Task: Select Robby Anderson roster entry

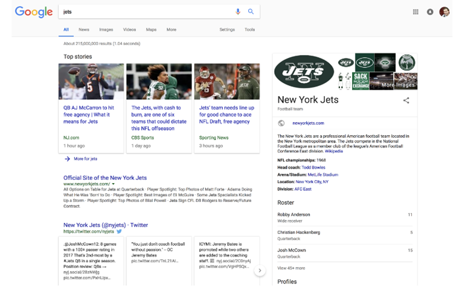Action: [345, 217]
